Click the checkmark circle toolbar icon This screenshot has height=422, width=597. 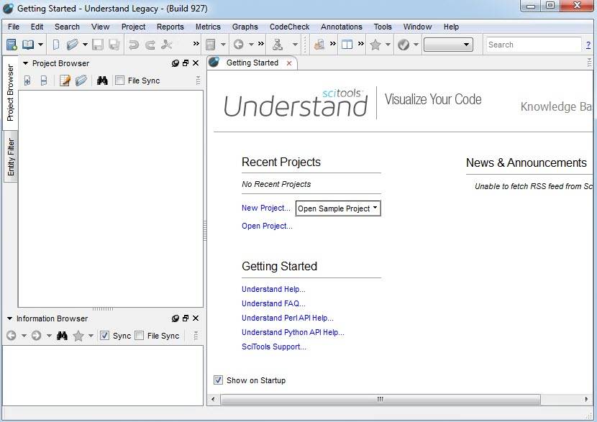point(404,45)
